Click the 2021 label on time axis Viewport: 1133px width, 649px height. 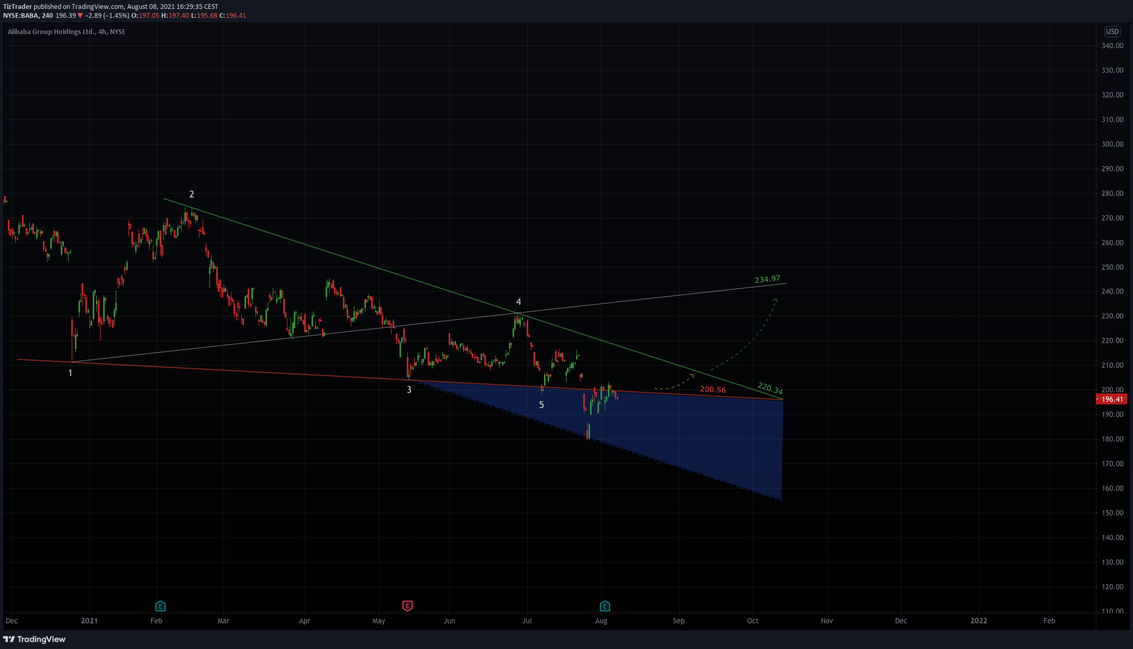(x=90, y=621)
